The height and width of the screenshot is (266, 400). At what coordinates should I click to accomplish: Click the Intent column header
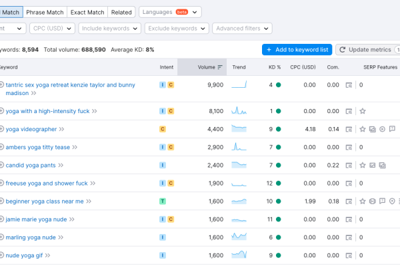166,67
